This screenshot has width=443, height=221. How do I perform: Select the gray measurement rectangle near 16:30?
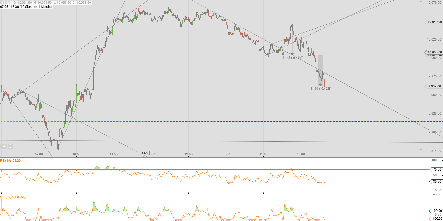[320, 70]
